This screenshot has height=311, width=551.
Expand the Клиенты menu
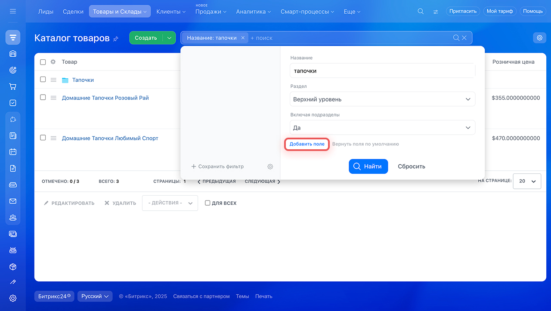(x=171, y=12)
